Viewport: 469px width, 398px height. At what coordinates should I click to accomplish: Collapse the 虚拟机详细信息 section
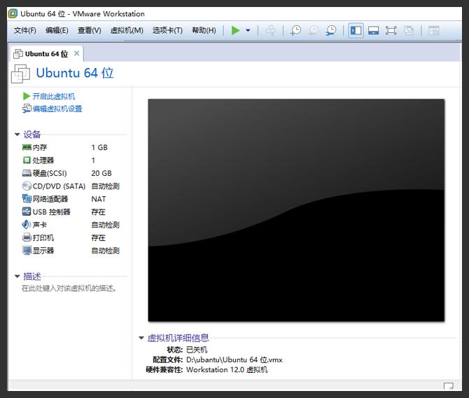[141, 338]
